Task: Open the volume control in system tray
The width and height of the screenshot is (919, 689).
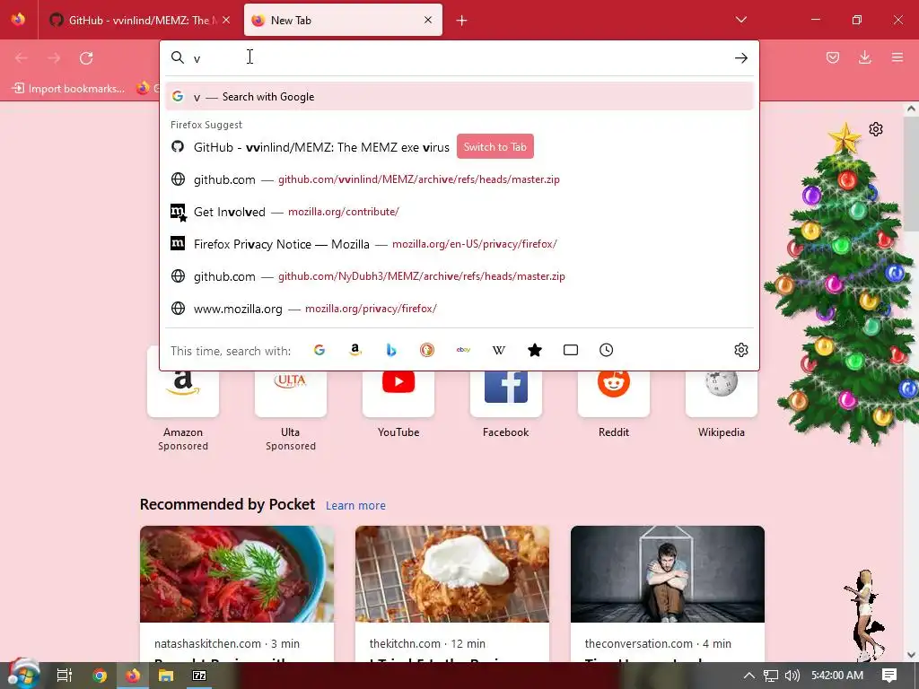Action: [x=792, y=676]
